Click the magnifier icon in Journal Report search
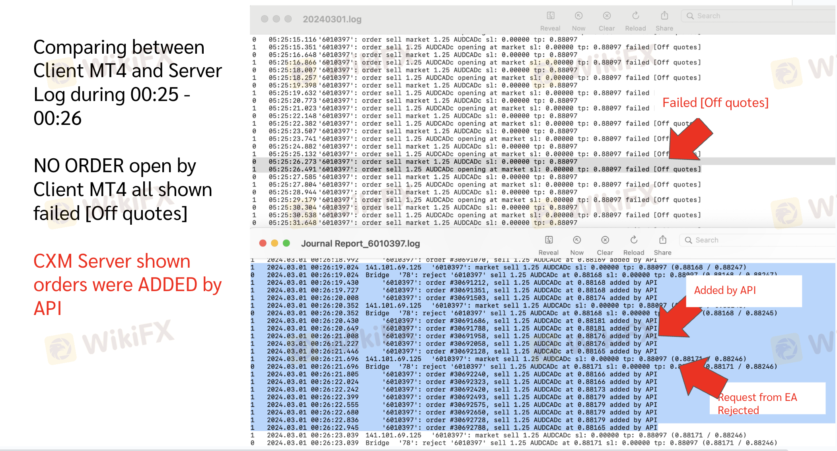This screenshot has height=451, width=837. coord(688,240)
